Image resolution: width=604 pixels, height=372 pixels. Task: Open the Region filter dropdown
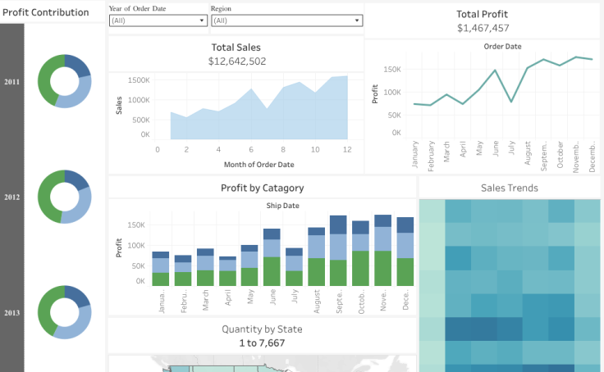pyautogui.click(x=286, y=20)
